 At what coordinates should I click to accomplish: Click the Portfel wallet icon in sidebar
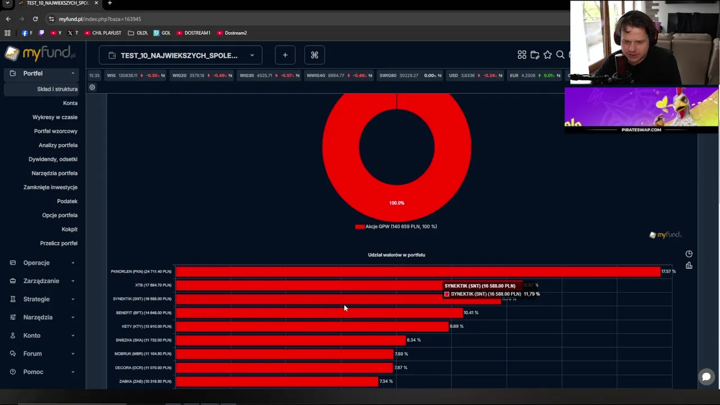[x=12, y=74]
